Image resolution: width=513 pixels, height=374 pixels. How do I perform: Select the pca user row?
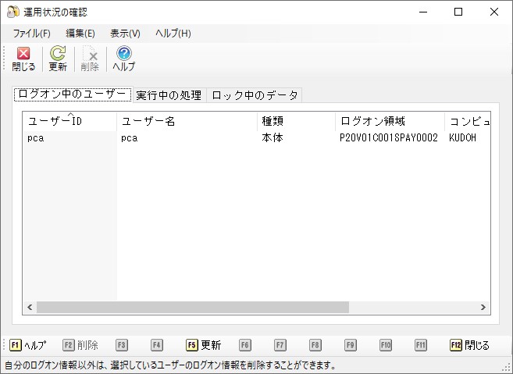tap(256, 137)
